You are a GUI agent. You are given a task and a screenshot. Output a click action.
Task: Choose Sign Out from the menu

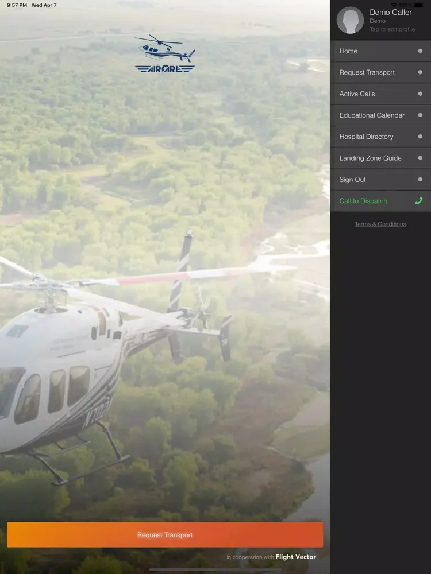[380, 179]
